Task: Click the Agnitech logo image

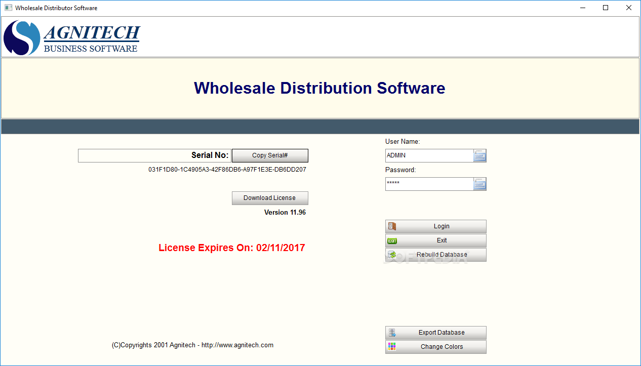Action: click(72, 37)
